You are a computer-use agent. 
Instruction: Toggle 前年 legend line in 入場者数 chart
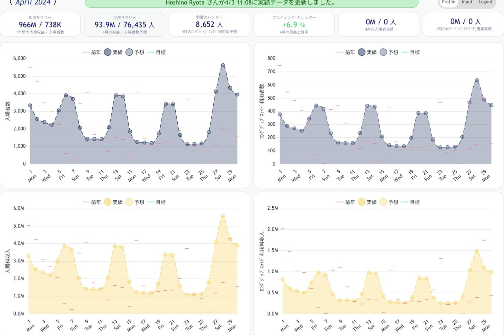(x=86, y=52)
